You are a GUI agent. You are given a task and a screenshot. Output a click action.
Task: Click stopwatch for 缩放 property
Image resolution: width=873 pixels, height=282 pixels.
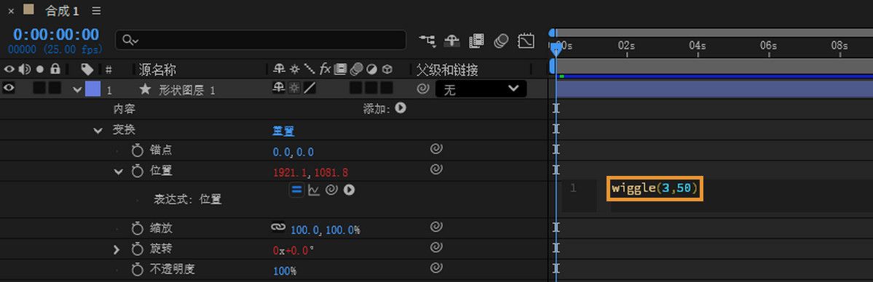[137, 228]
